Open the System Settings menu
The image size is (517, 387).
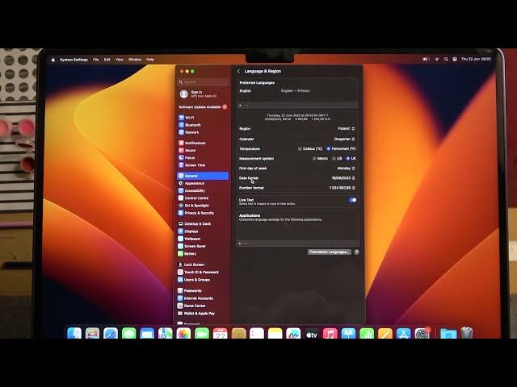pyautogui.click(x=74, y=60)
